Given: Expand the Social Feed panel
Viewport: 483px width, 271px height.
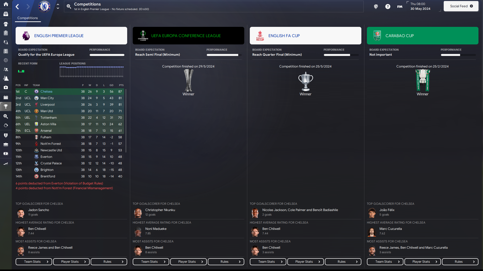Looking at the screenshot, I should tap(461, 6).
